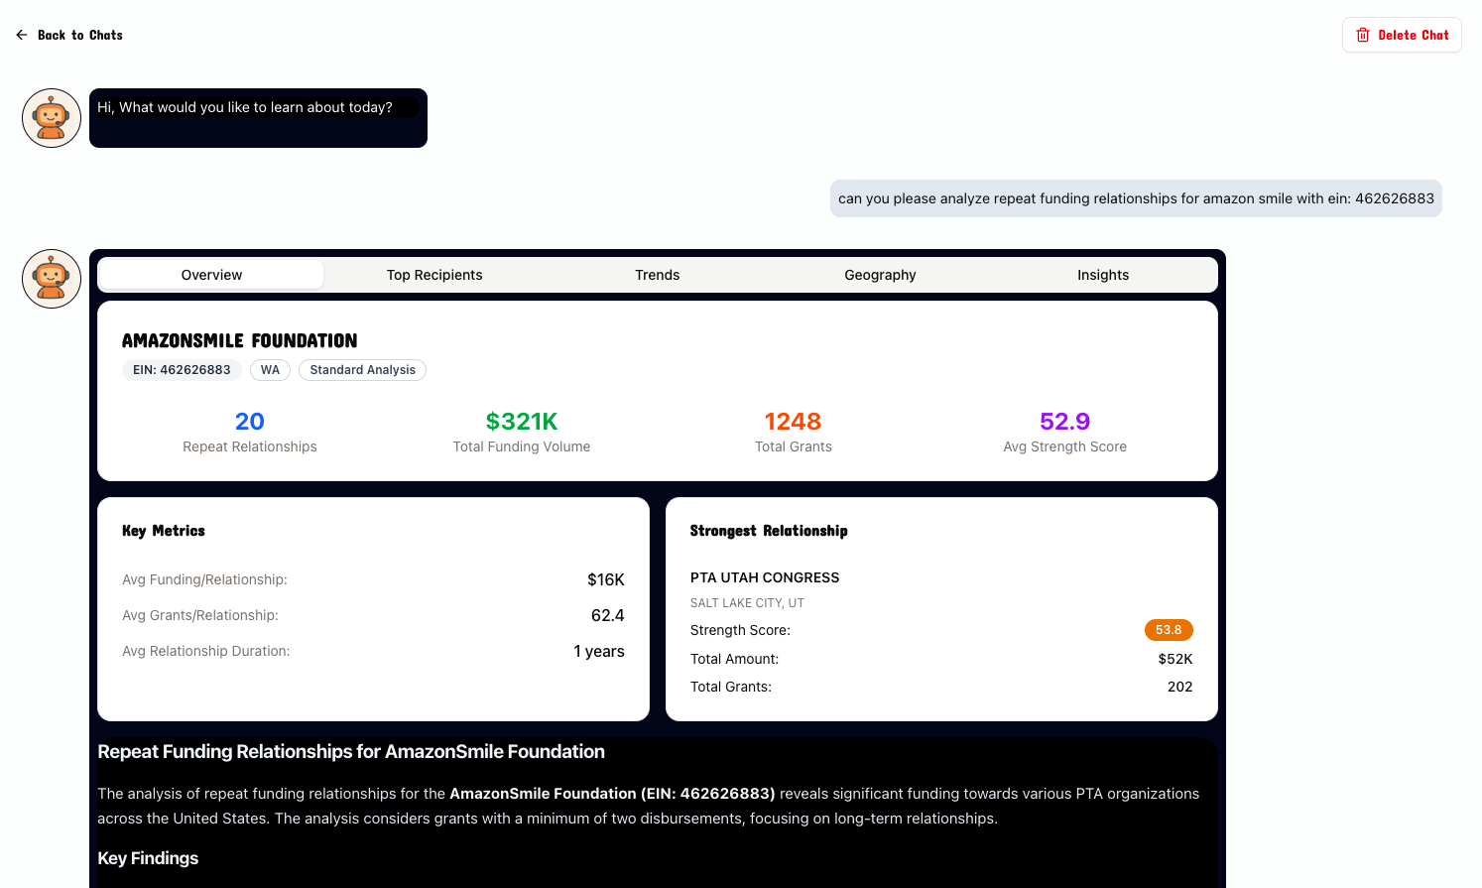Image resolution: width=1482 pixels, height=888 pixels.
Task: Click the 202 total grants value
Action: point(1180,687)
